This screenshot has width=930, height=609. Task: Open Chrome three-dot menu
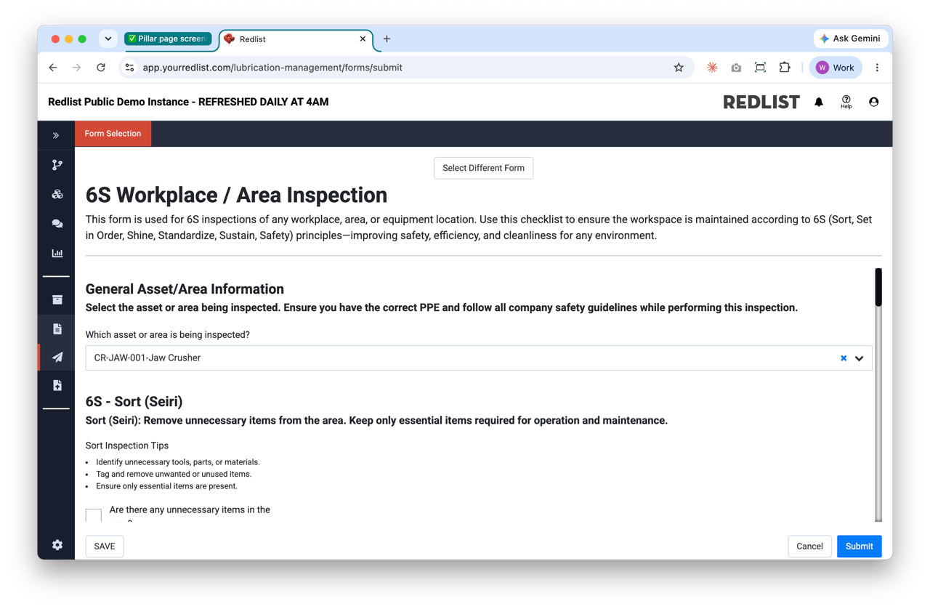877,68
